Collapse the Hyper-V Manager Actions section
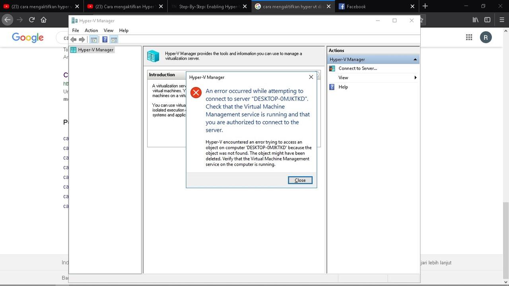509x293 pixels. [415, 60]
